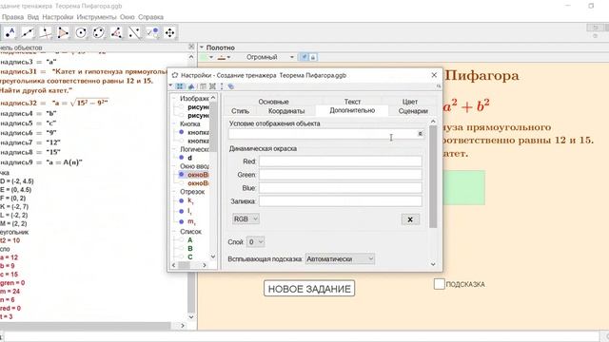This screenshot has width=609, height=342.
Task: Click the pin object icon in the style bar
Action: pyautogui.click(x=304, y=57)
